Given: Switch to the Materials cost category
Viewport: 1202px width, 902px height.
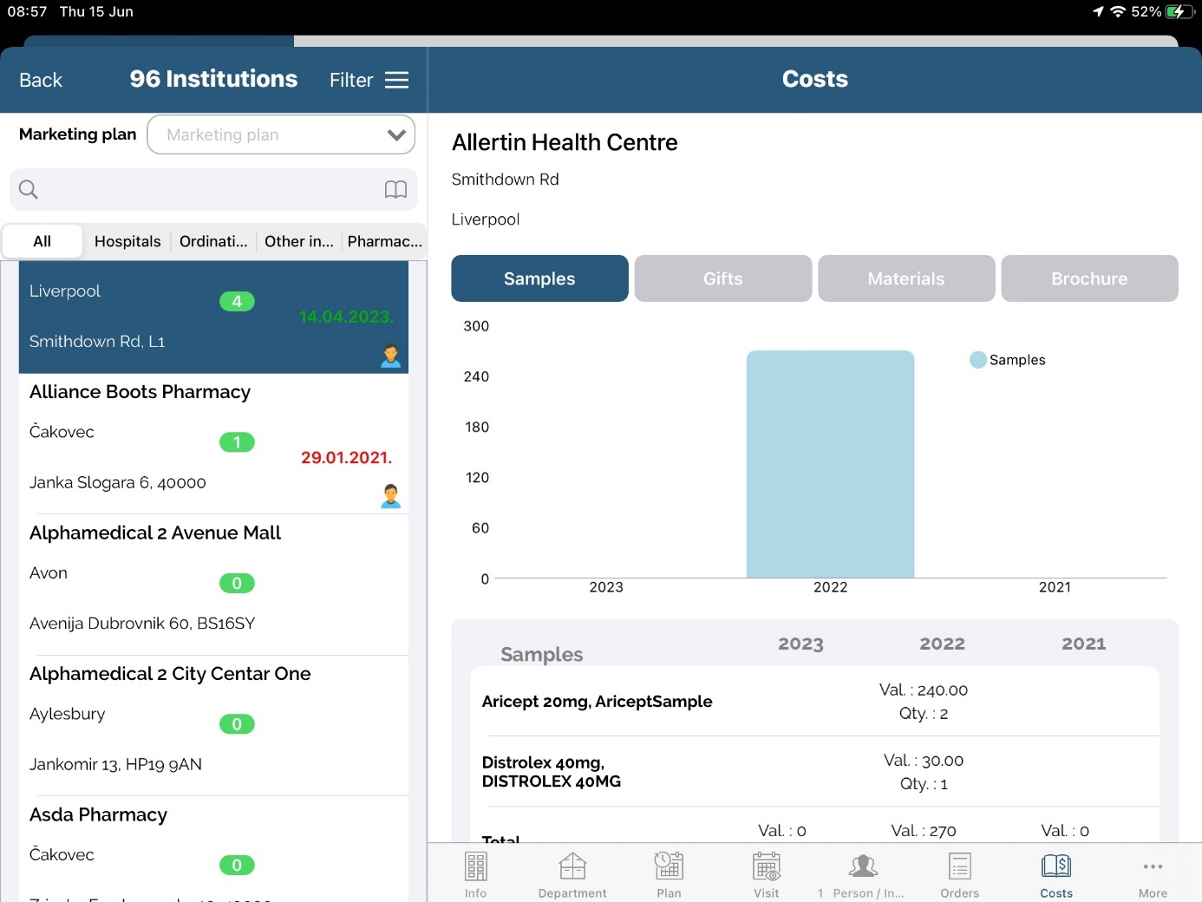Looking at the screenshot, I should click(x=906, y=278).
